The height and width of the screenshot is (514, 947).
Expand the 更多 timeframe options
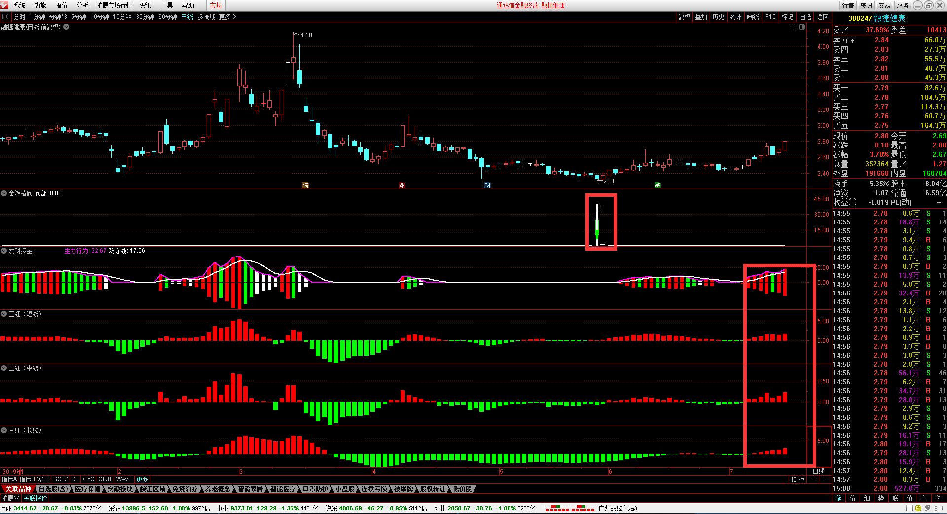pyautogui.click(x=227, y=17)
